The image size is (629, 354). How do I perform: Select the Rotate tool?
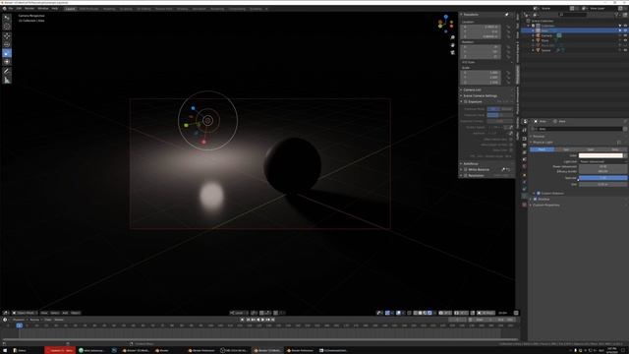(x=7, y=44)
